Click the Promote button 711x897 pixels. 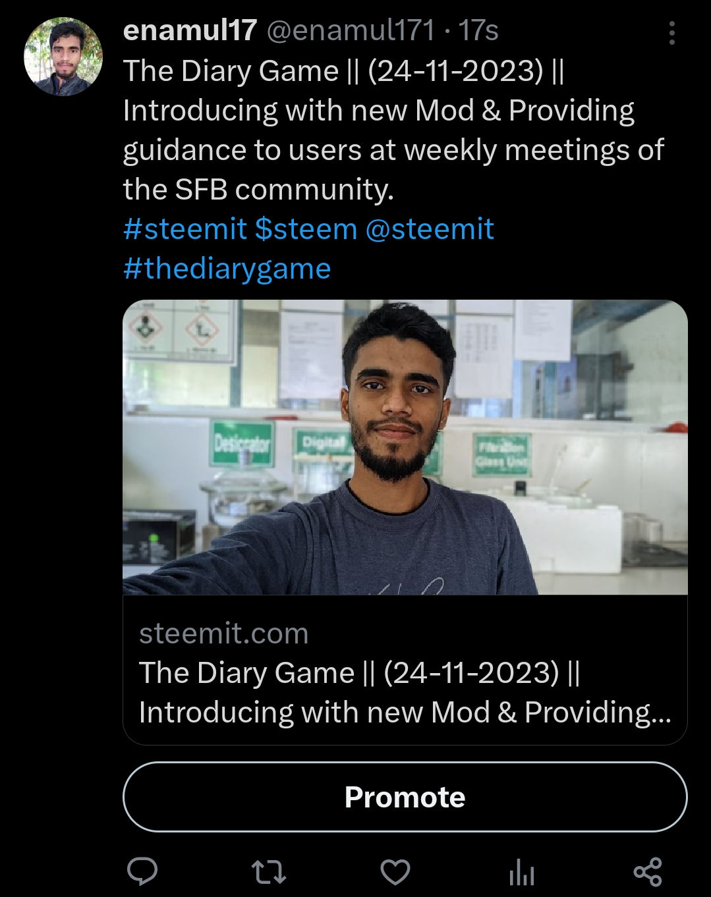(x=405, y=797)
